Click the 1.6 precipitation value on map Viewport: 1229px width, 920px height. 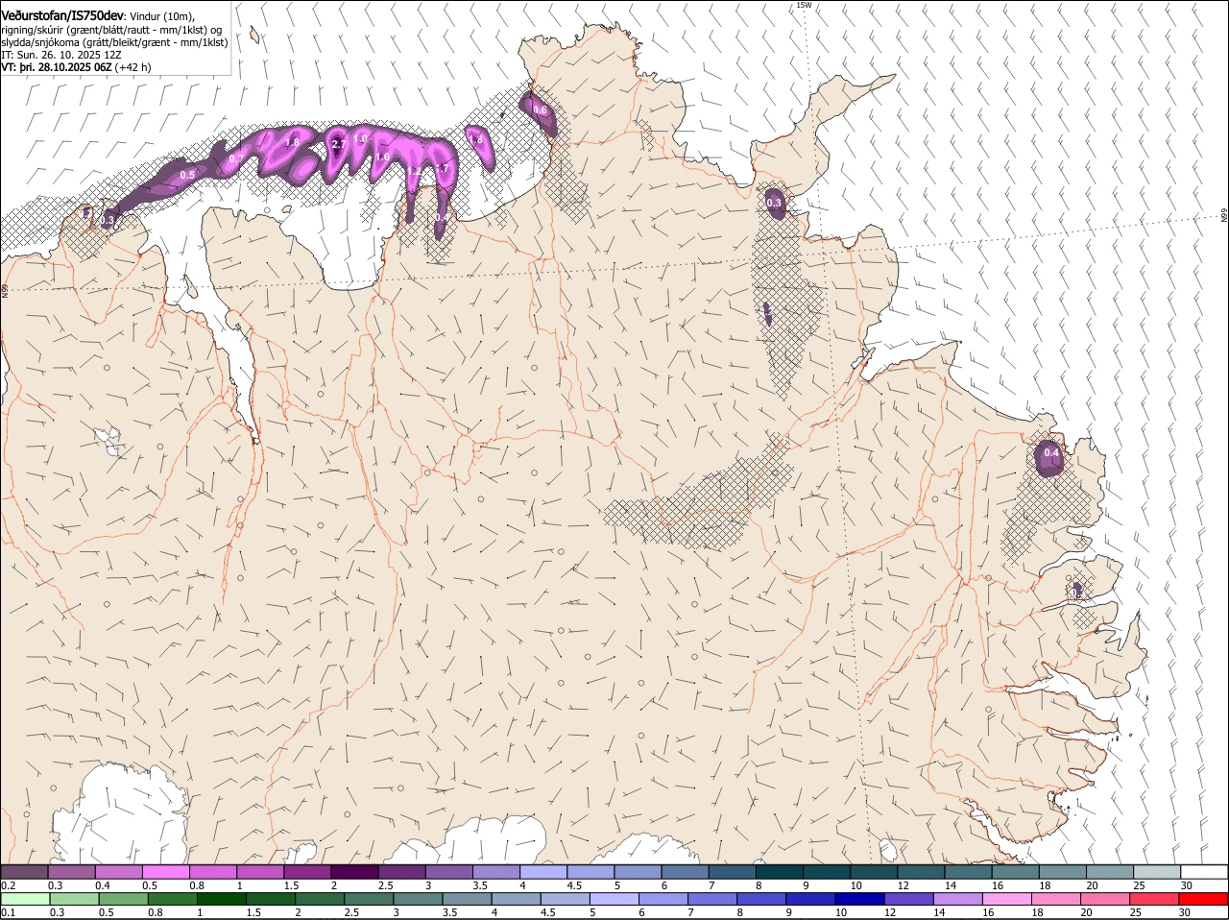382,157
